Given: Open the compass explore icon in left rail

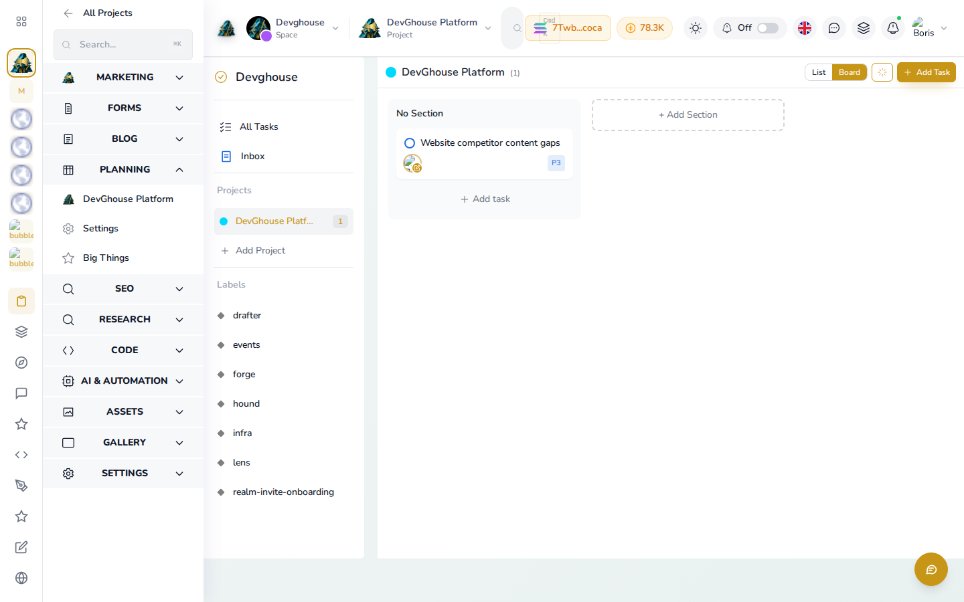Looking at the screenshot, I should pos(21,363).
